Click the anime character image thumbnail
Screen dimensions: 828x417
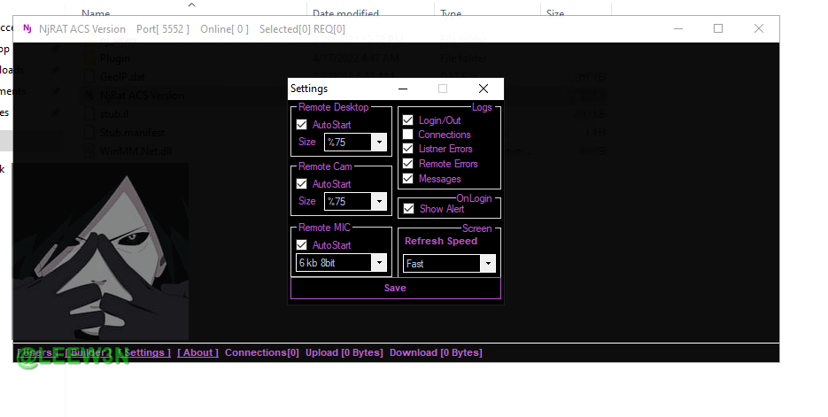(x=100, y=251)
